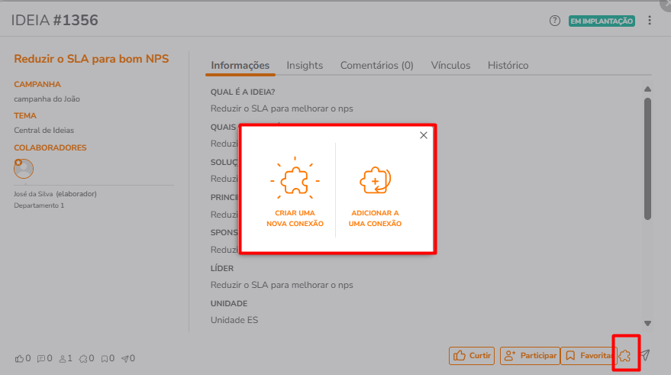The image size is (671, 375).
Task: Click the favorites counter bookmark icon
Action: (105, 359)
